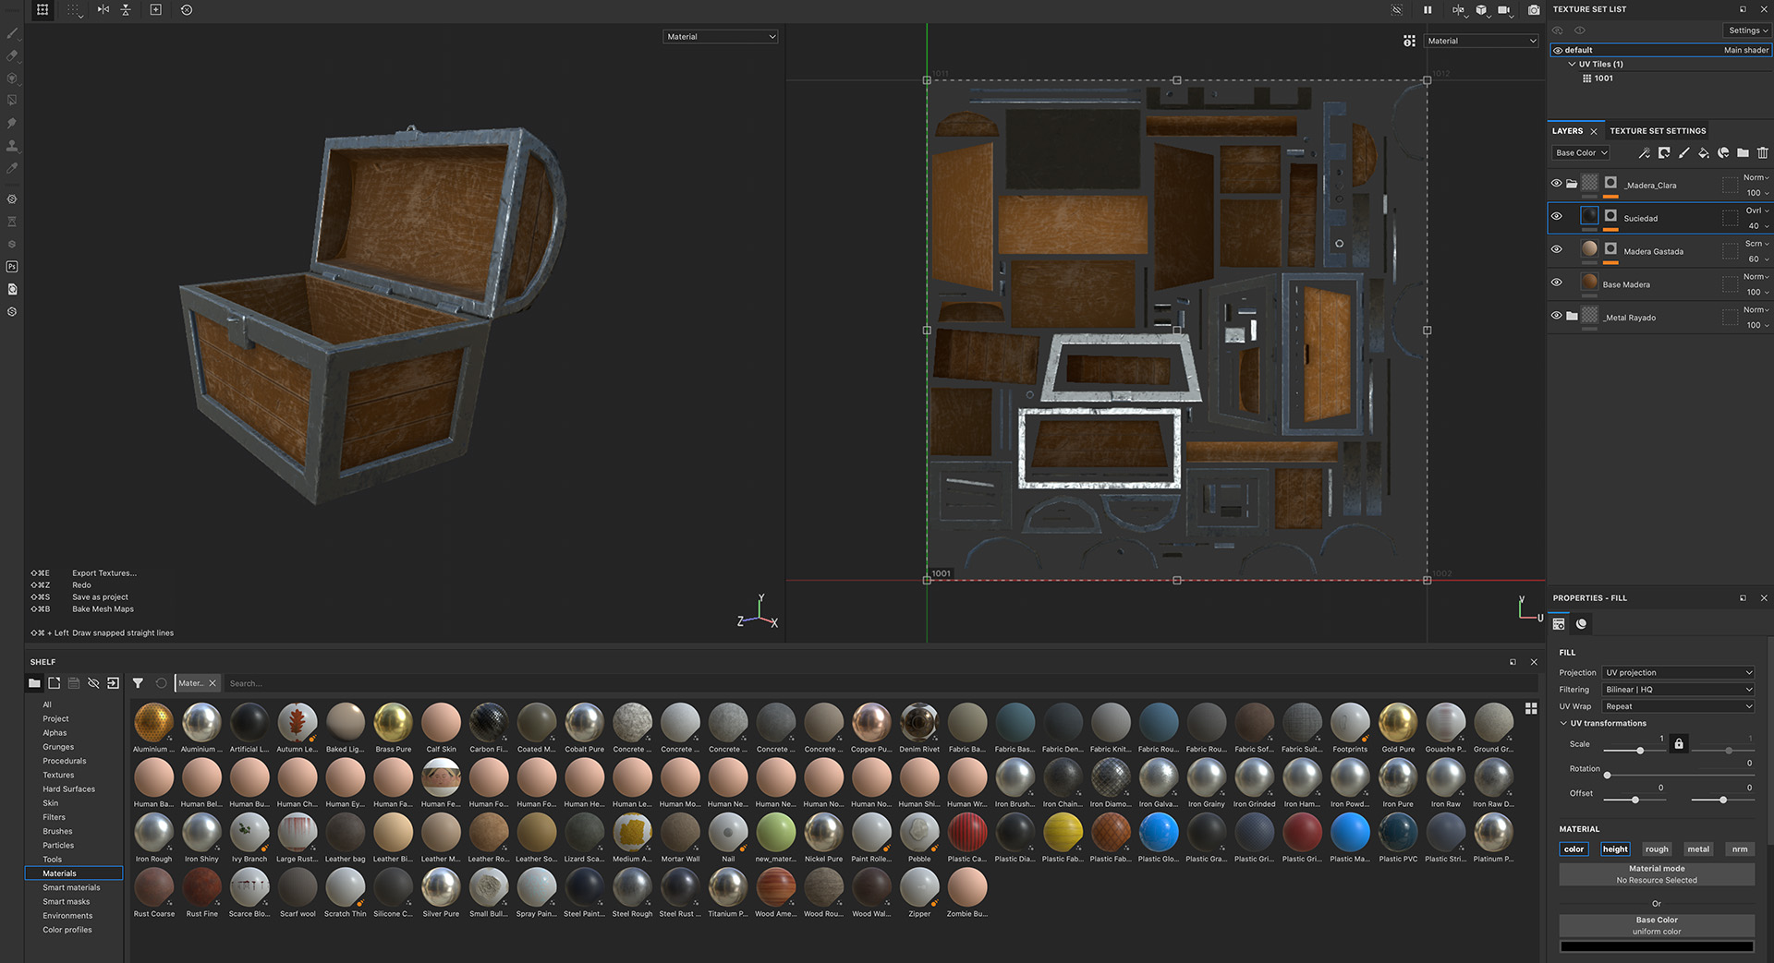
Task: Switch to the Texture Set Settings tab
Action: pos(1658,131)
